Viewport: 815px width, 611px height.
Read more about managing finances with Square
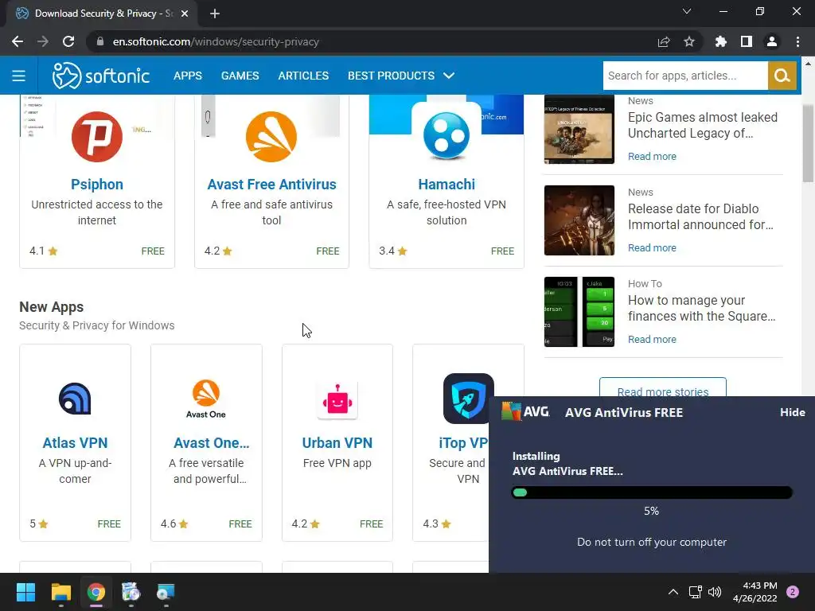coord(652,339)
